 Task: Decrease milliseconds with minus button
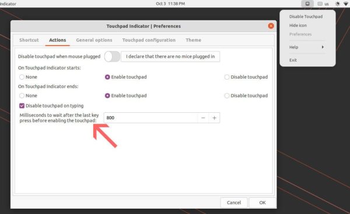click(x=203, y=118)
